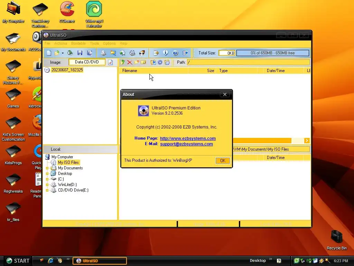Click the CCleaner desktop icon

point(67,12)
